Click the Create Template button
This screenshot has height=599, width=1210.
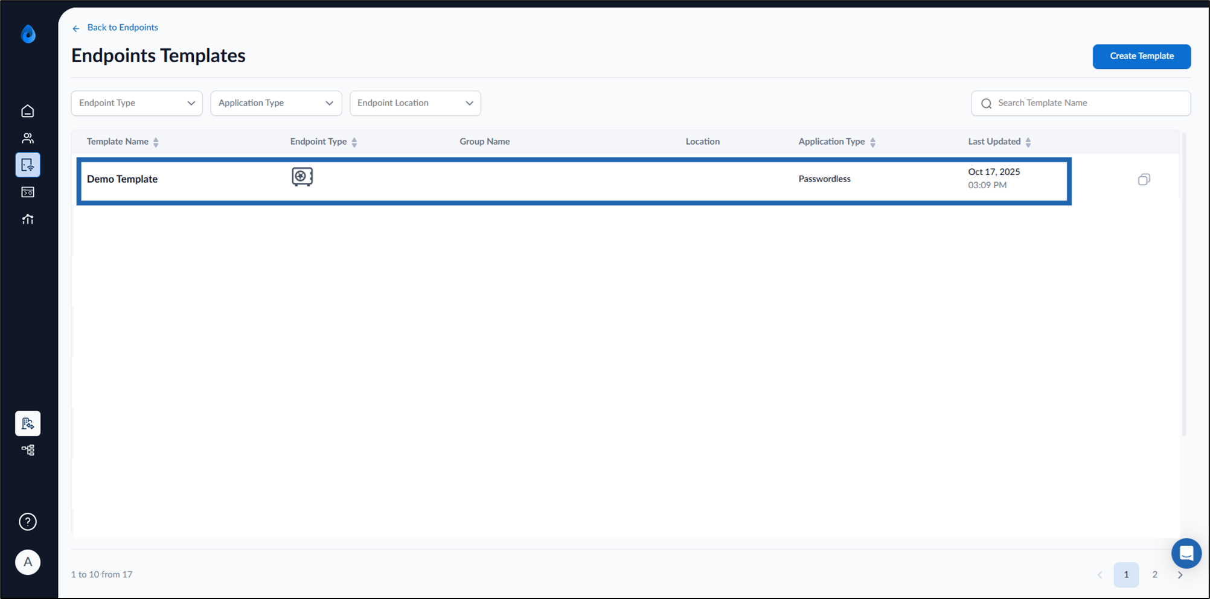[x=1141, y=56]
